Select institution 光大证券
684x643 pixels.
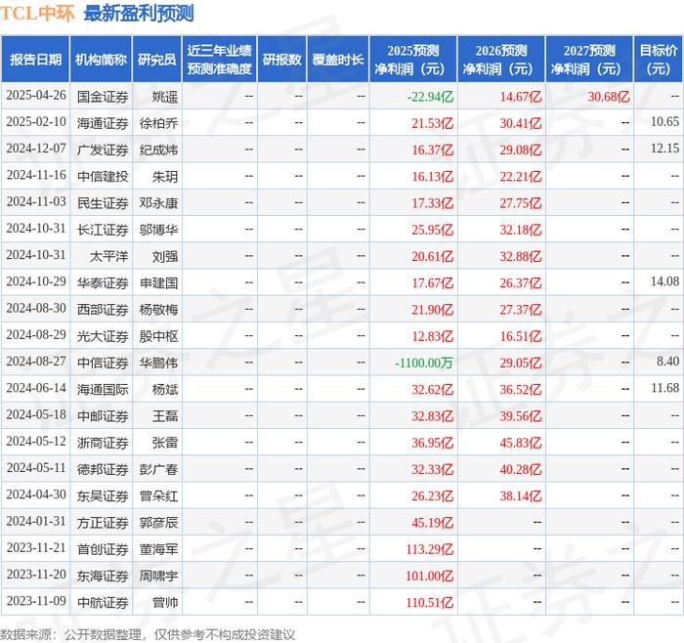103,336
